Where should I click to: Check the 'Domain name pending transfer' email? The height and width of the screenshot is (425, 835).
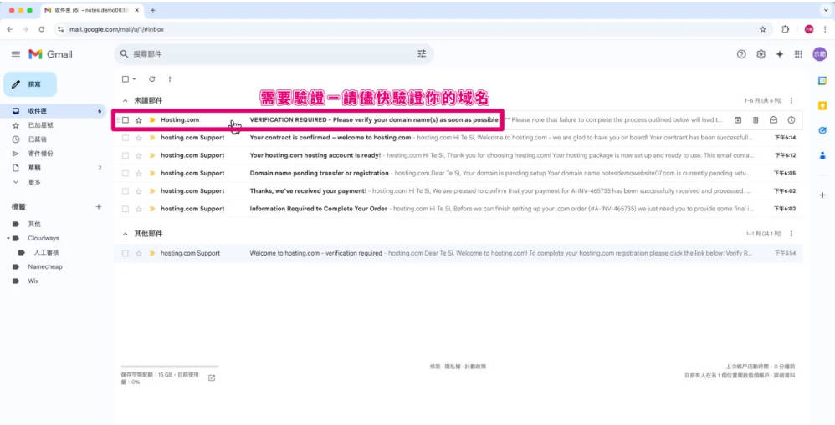126,173
